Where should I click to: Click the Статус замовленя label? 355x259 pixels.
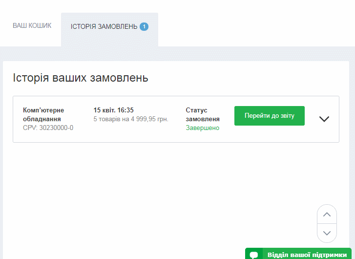[202, 114]
